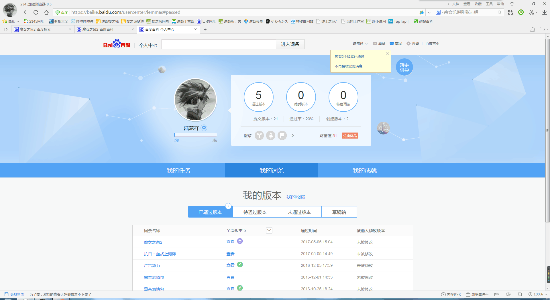Click the 兑换奖品 button

click(x=350, y=136)
